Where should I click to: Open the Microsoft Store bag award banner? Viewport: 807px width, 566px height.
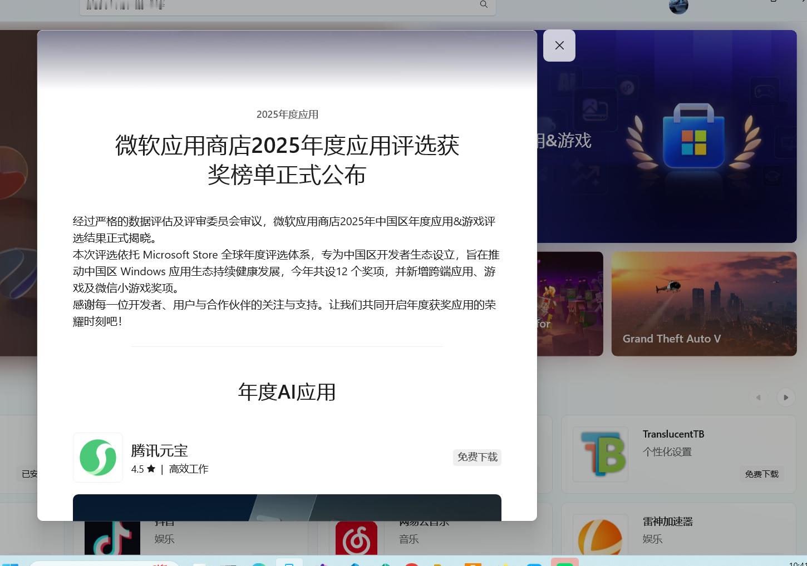(x=667, y=136)
